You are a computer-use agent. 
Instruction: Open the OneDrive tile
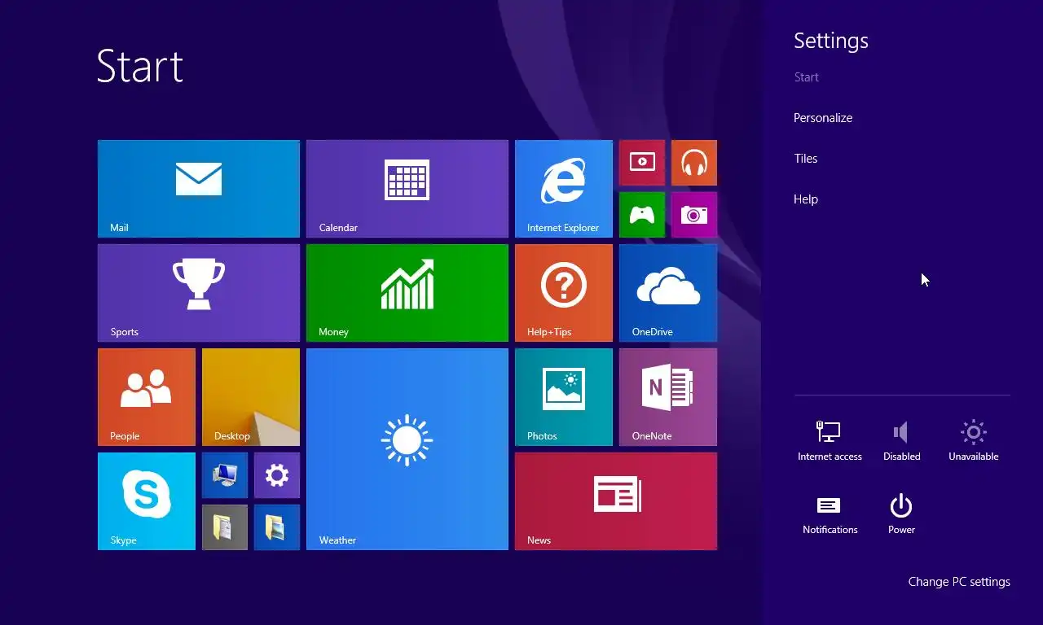[668, 293]
